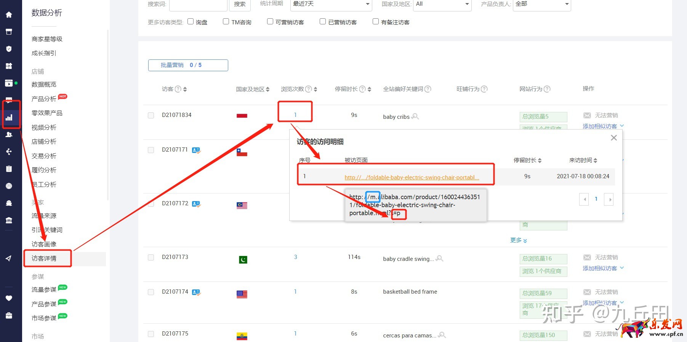Enable the 询盘 visitor type checkbox

191,22
